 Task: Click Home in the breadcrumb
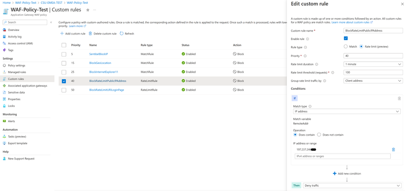7,2
